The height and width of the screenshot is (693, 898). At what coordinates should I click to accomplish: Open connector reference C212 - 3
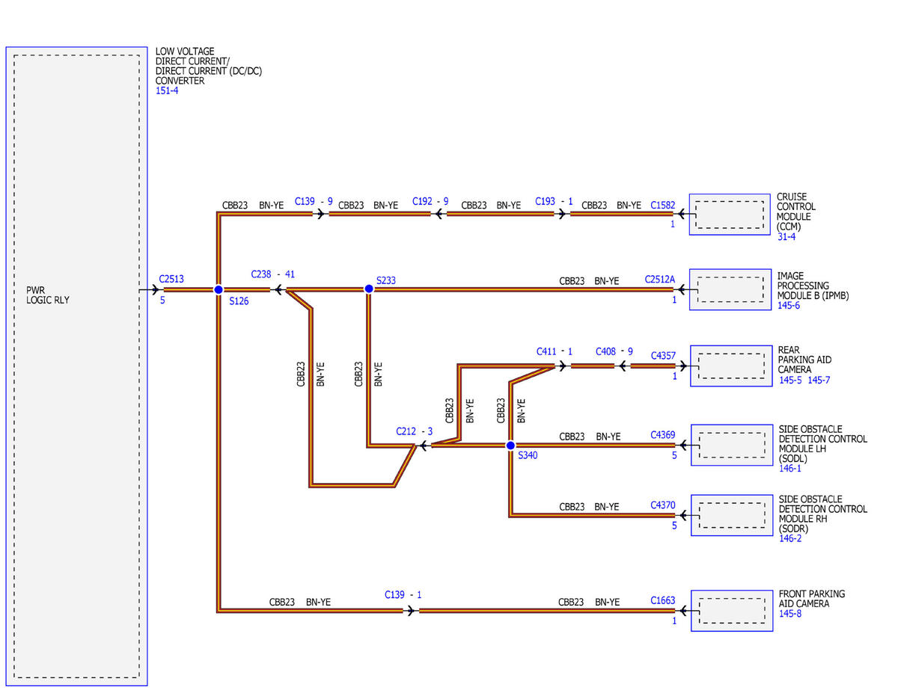click(415, 431)
